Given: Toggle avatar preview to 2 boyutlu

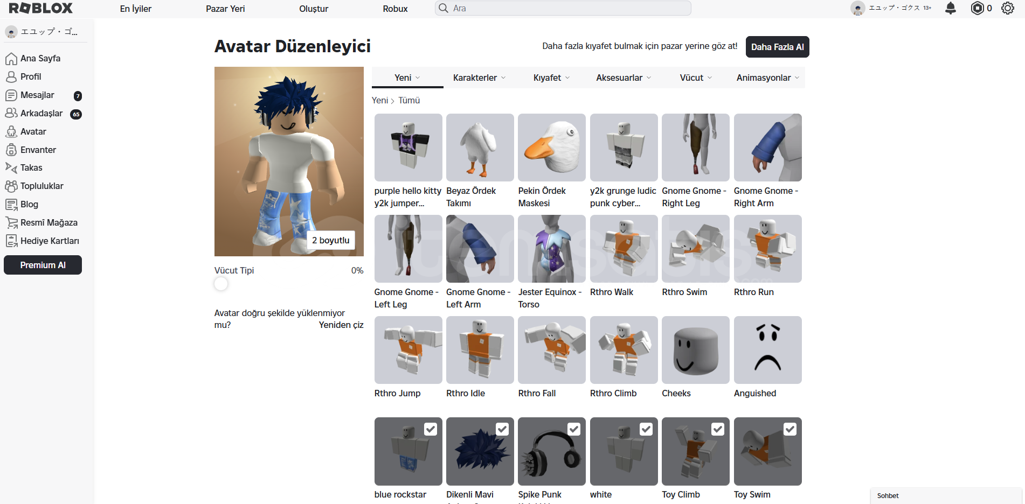Looking at the screenshot, I should click(x=331, y=240).
